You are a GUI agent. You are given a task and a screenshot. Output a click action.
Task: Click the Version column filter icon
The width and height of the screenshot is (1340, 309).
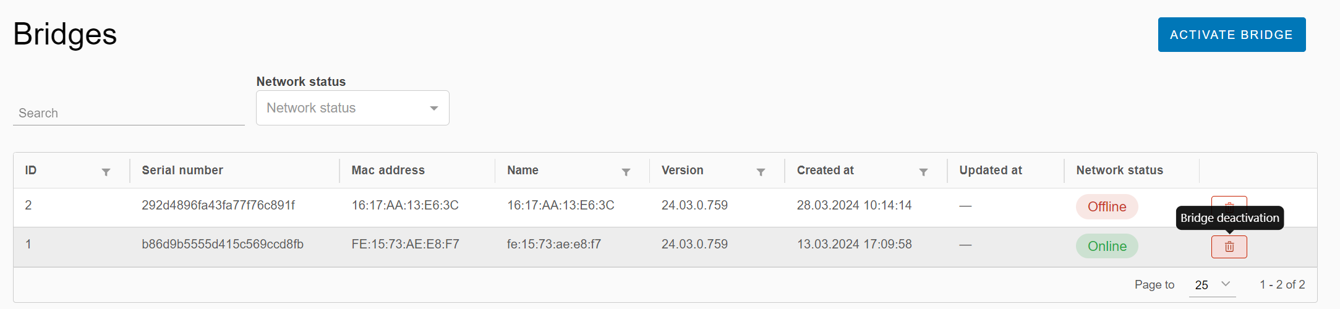coord(761,172)
